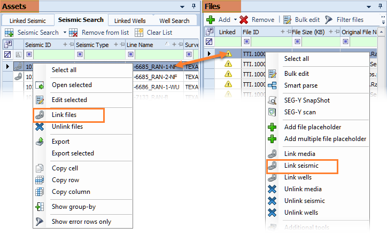
Task: Click the Link files paperclip icon
Action: click(40, 115)
